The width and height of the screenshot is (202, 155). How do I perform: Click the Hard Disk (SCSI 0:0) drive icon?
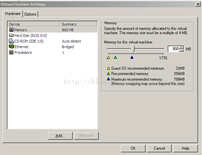[11, 35]
